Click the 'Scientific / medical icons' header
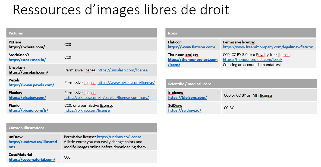 [x=241, y=84]
